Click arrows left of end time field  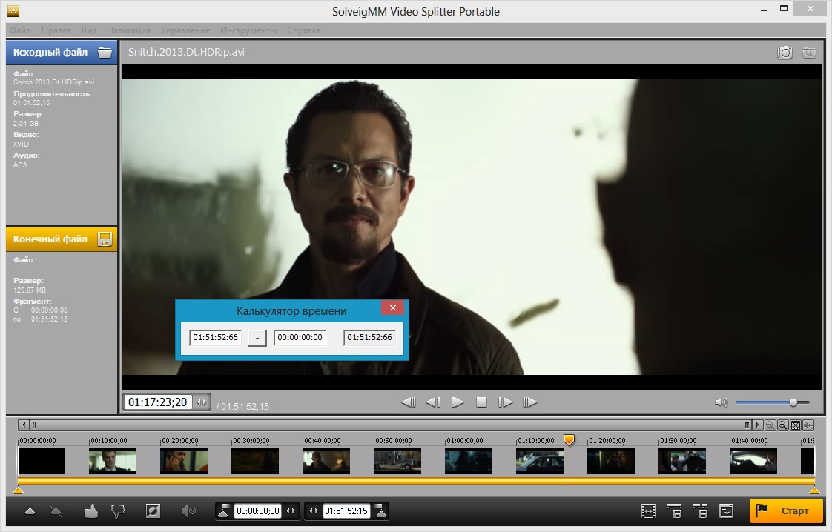coord(314,511)
